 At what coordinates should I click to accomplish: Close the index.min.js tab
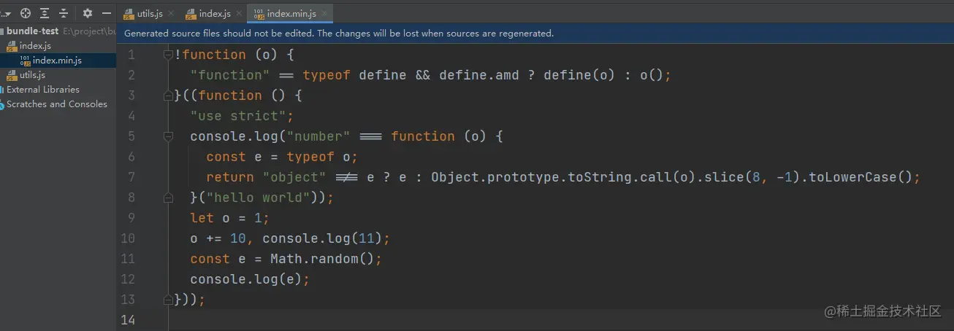tap(325, 14)
